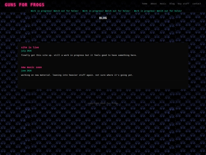The width and height of the screenshot is (206, 155).
Task: Visit the buy stuff page
Action: [183, 4]
